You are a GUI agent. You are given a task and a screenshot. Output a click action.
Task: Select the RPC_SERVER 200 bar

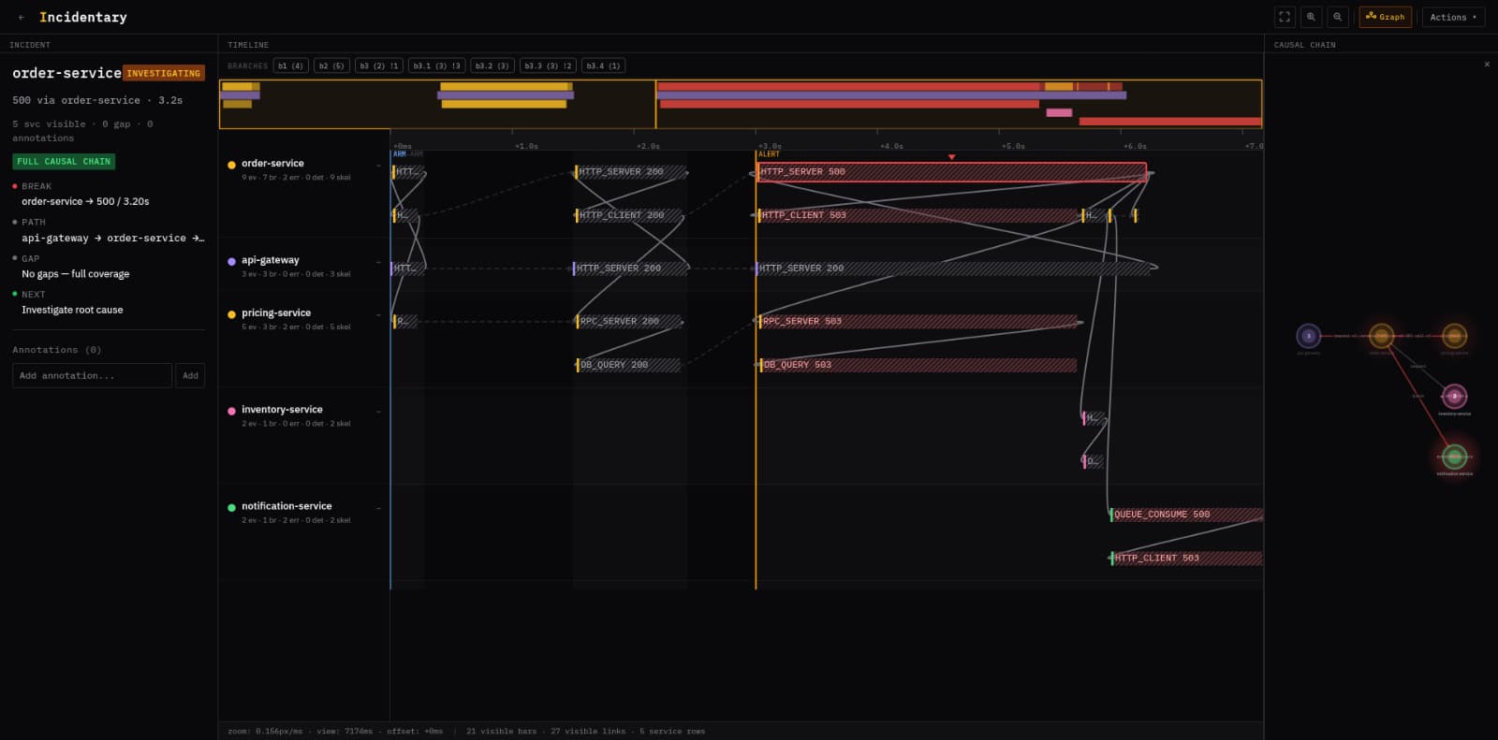[629, 321]
